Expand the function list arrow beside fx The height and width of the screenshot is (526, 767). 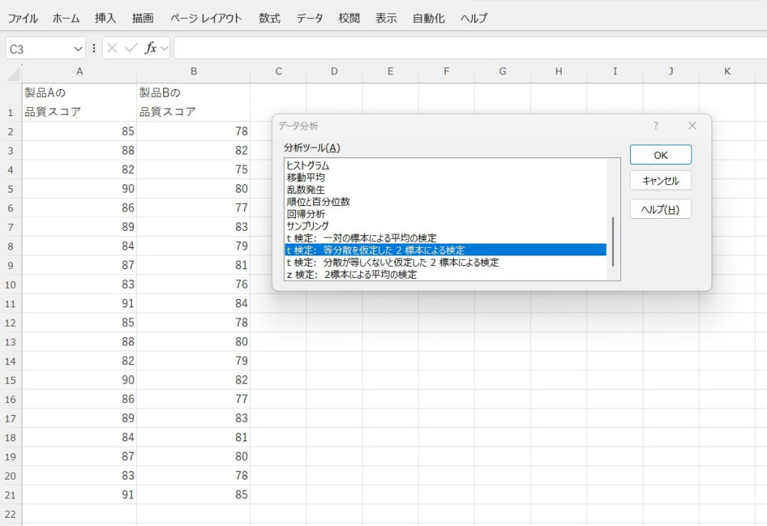click(x=165, y=49)
